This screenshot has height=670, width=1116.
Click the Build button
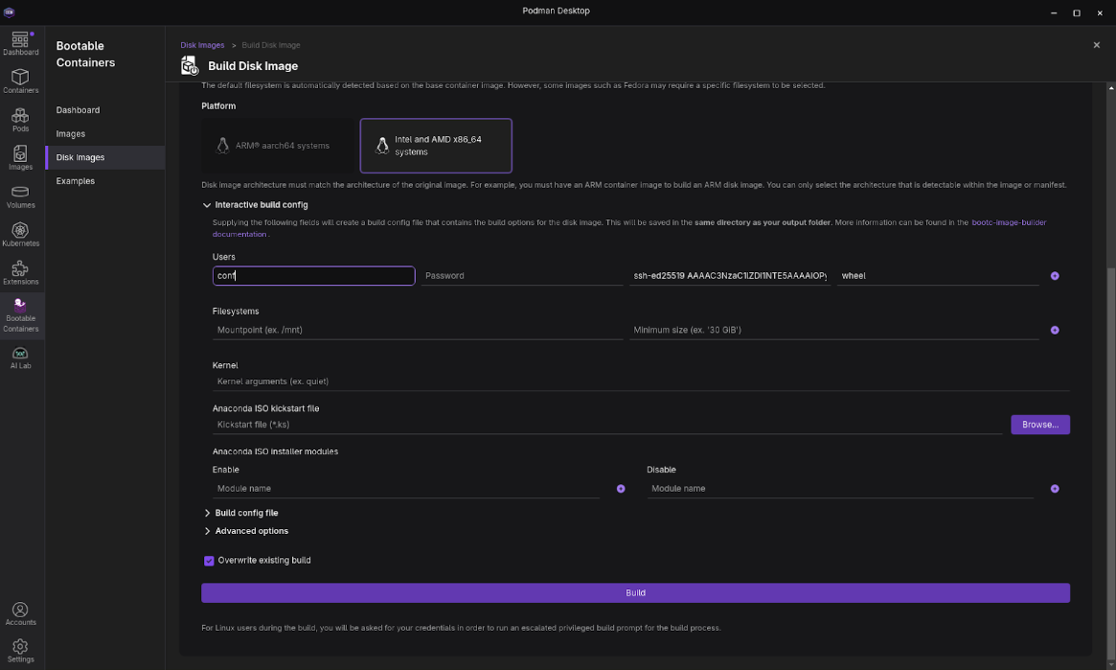click(635, 593)
